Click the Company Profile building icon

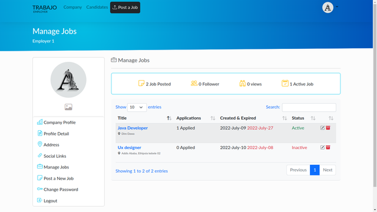click(39, 122)
